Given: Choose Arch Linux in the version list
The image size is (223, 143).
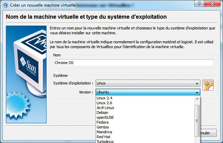Looking at the screenshot, I should pos(145,108).
